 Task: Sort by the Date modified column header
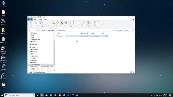(85, 33)
